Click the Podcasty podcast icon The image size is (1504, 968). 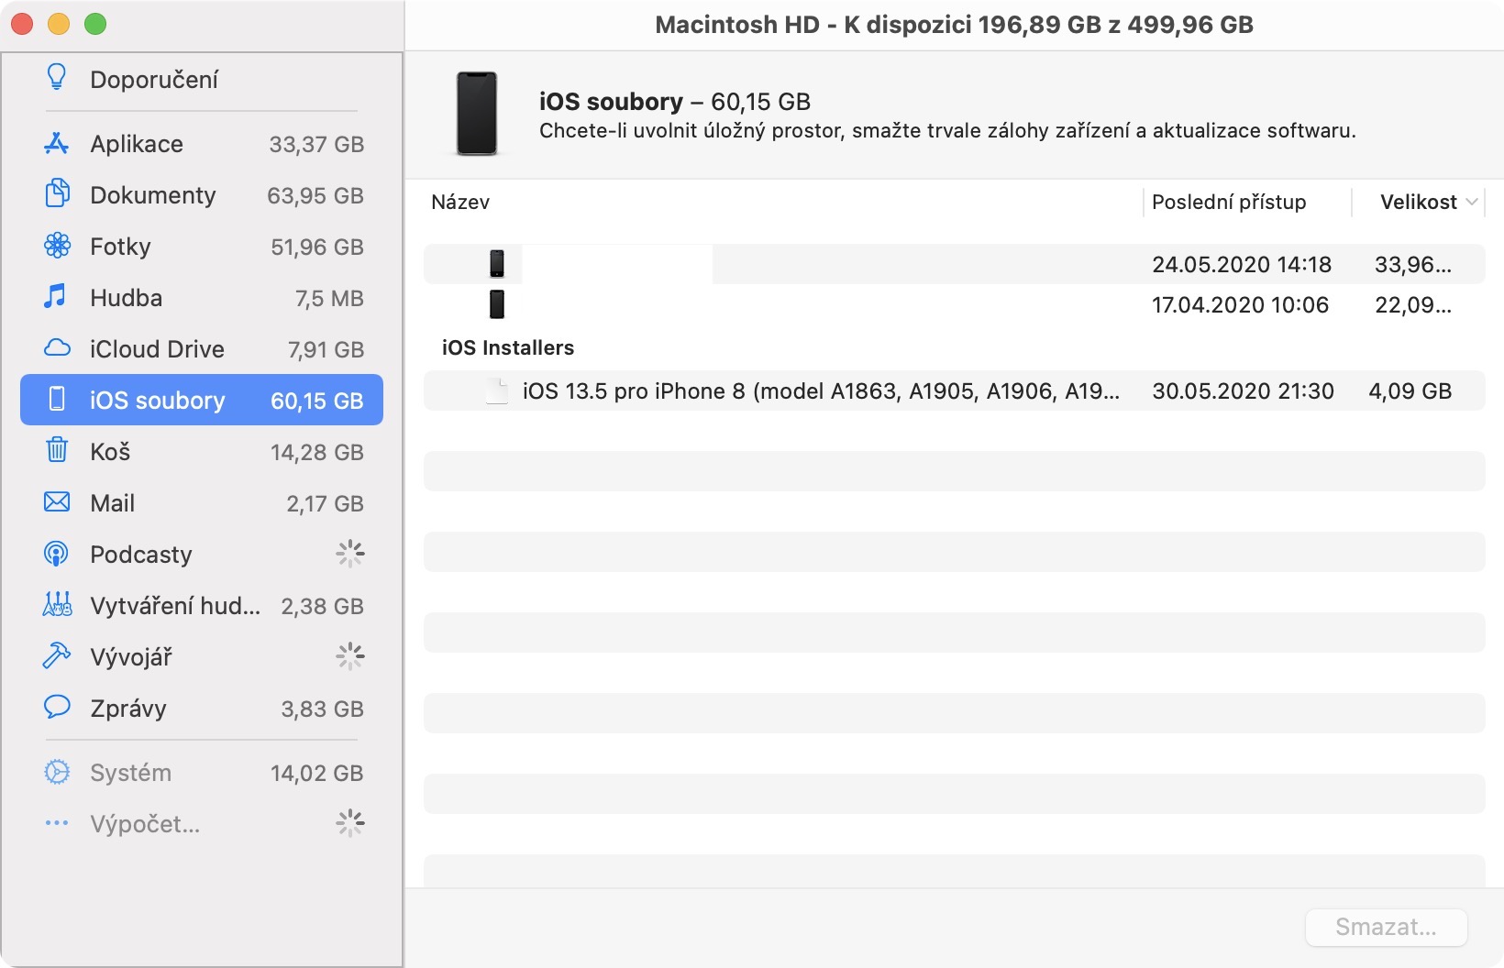coord(57,554)
